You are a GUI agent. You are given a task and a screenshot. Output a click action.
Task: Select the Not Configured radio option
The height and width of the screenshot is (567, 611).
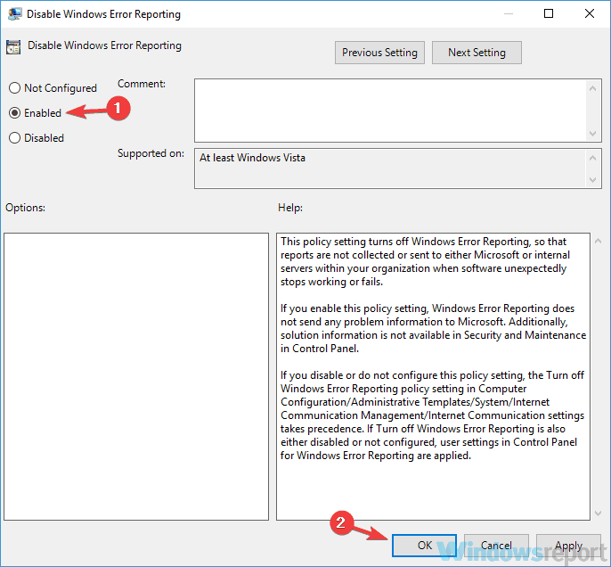53,88
